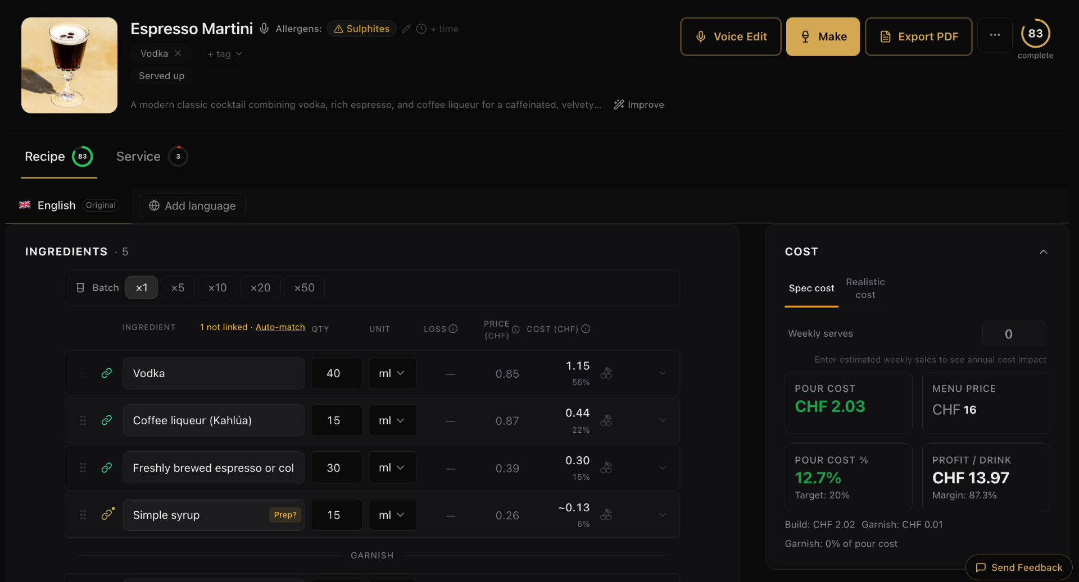Image resolution: width=1079 pixels, height=582 pixels.
Task: Open the three-dots more options menu
Action: 995,35
